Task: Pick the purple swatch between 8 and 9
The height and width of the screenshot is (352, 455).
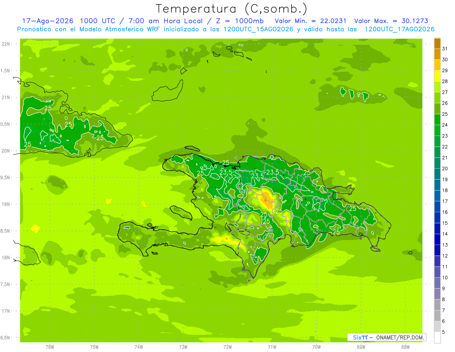Action: (437, 294)
